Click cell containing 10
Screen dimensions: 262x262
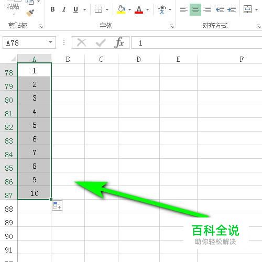click(34, 193)
